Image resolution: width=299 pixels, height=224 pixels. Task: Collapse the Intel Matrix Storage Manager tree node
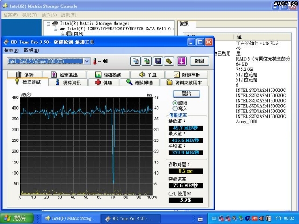coord(49,24)
